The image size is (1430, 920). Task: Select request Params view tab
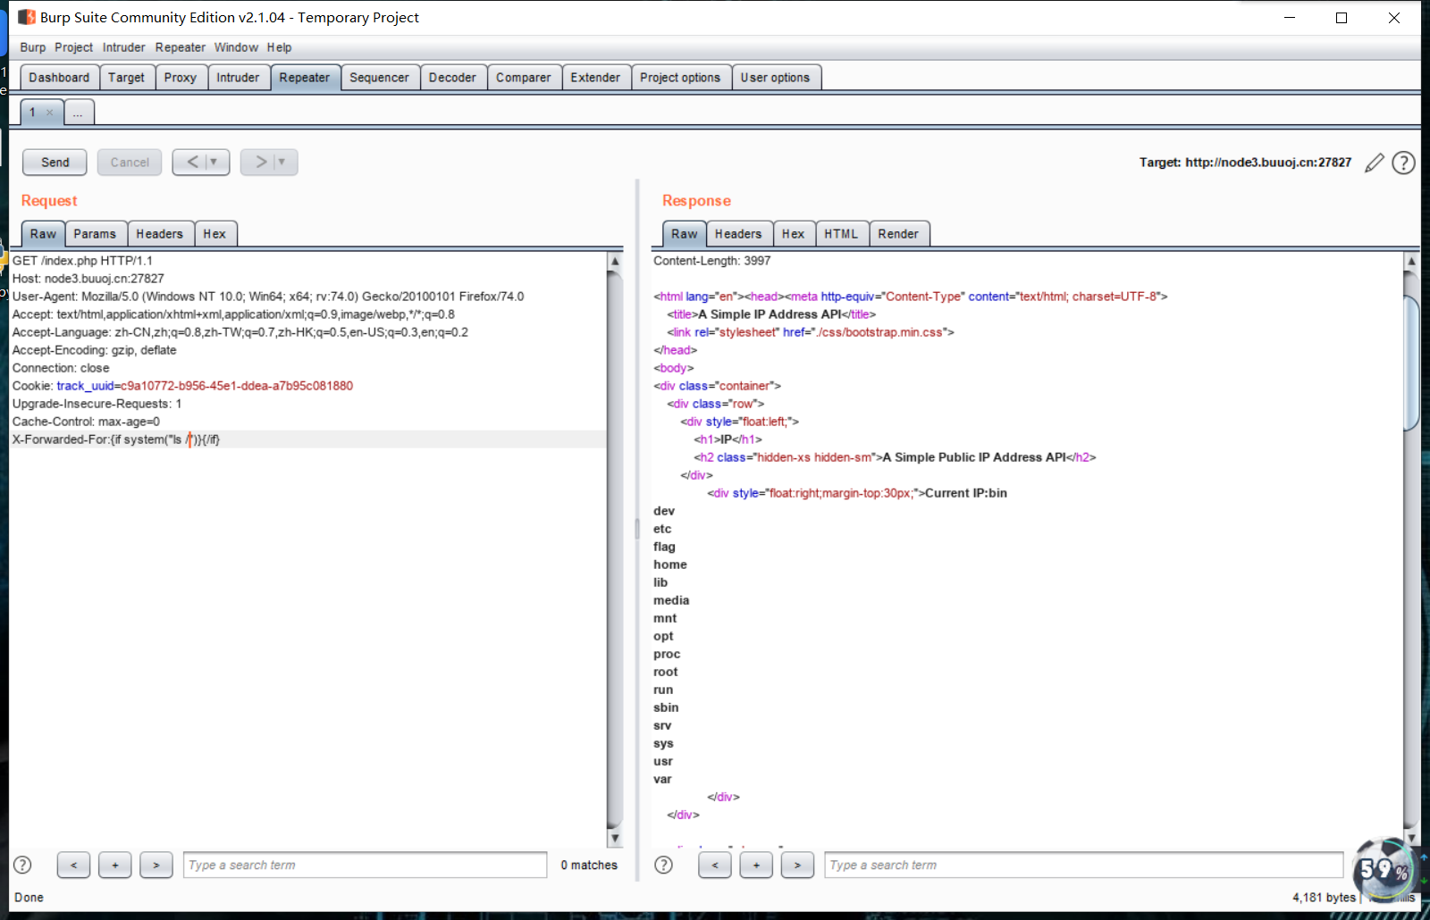[95, 234]
